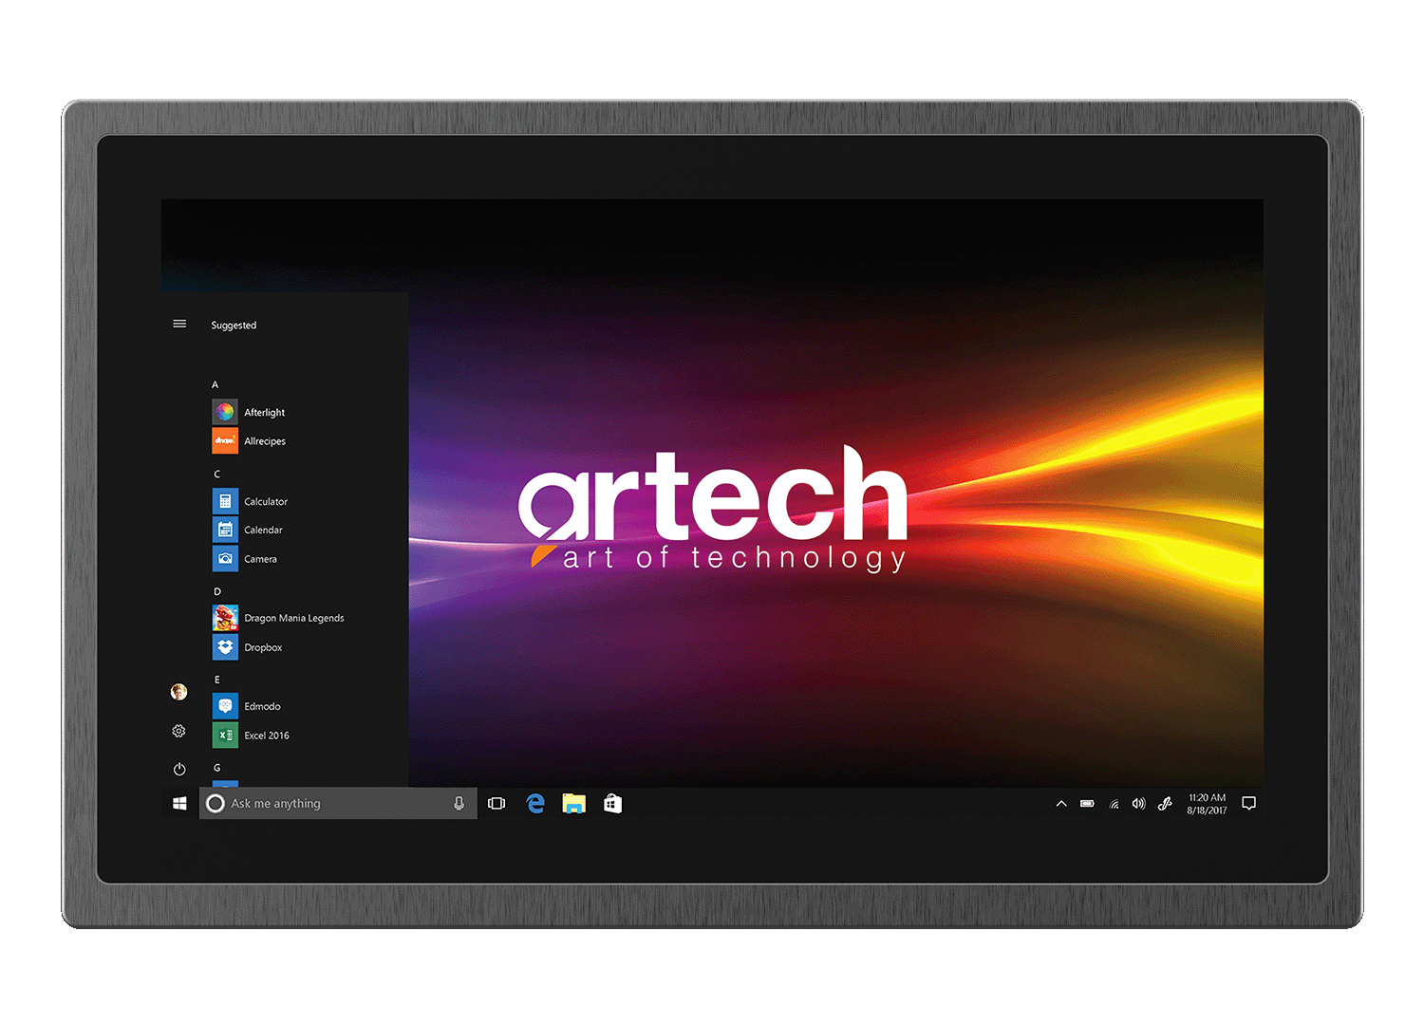This screenshot has height=1025, width=1424.
Task: Open the volume control in the tray
Action: [x=1138, y=804]
